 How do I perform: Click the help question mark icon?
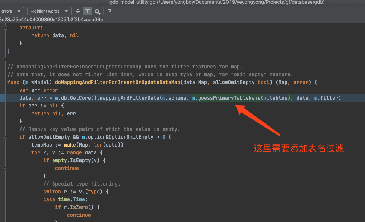tap(110, 11)
